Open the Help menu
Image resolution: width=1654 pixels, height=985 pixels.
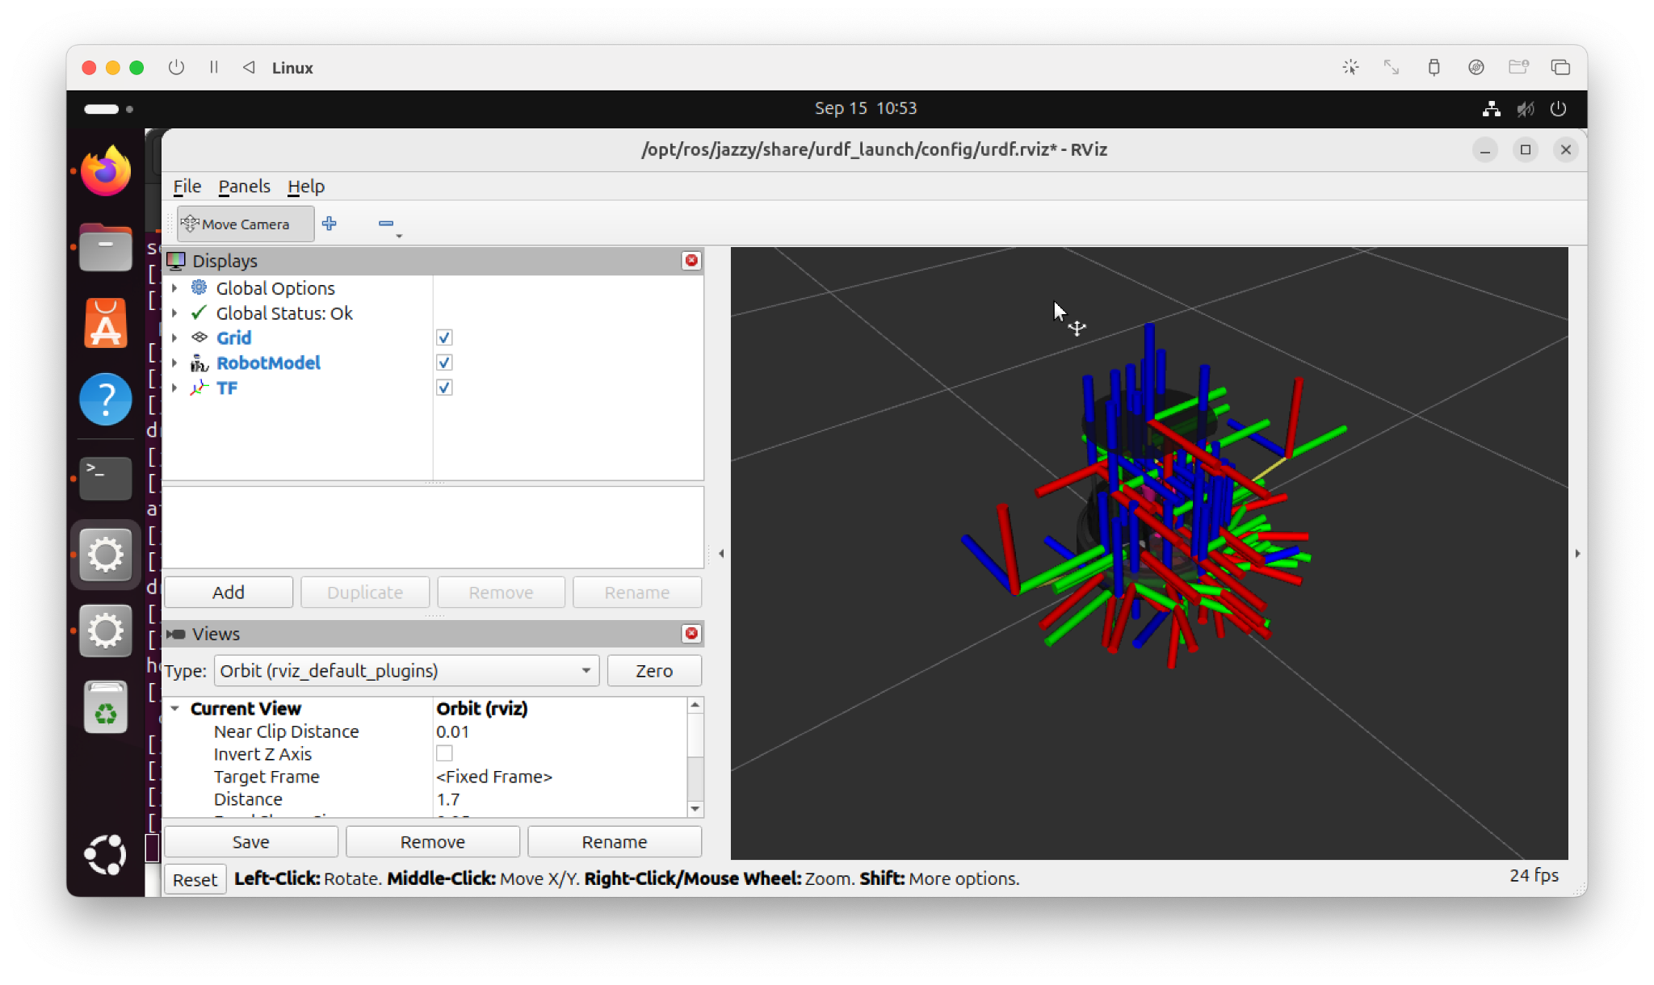[305, 186]
